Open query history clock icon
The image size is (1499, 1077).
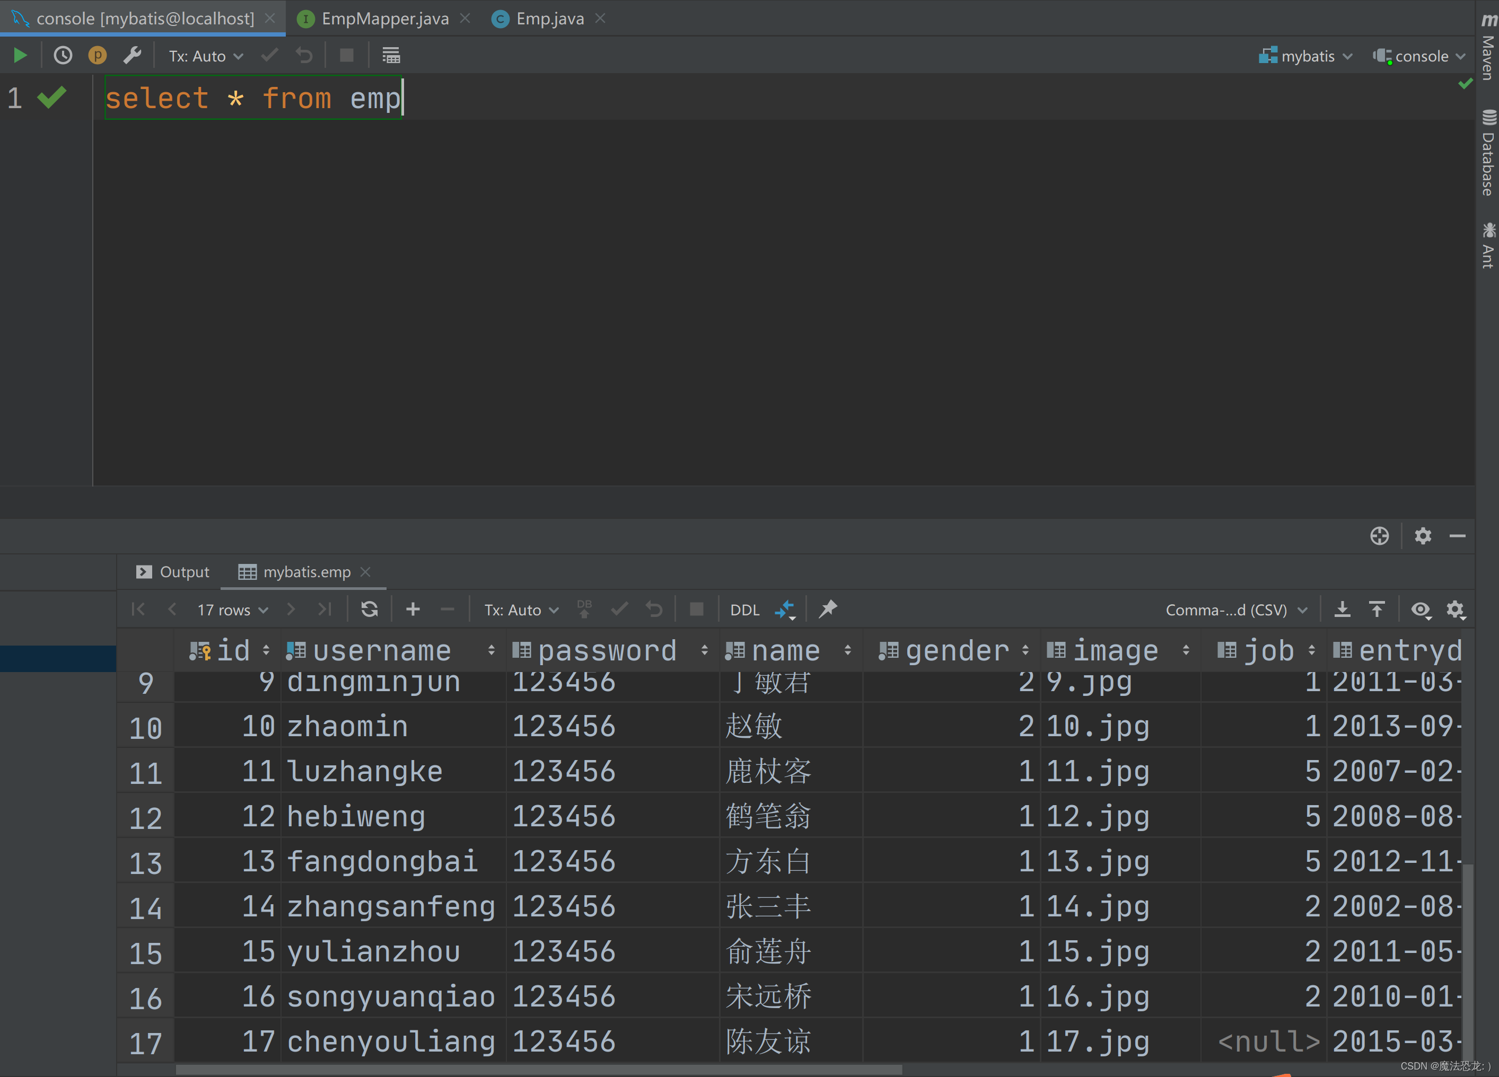(x=63, y=56)
